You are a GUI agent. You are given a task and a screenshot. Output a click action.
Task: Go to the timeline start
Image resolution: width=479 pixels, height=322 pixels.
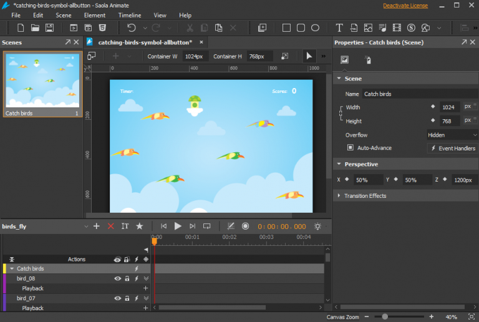pyautogui.click(x=164, y=226)
